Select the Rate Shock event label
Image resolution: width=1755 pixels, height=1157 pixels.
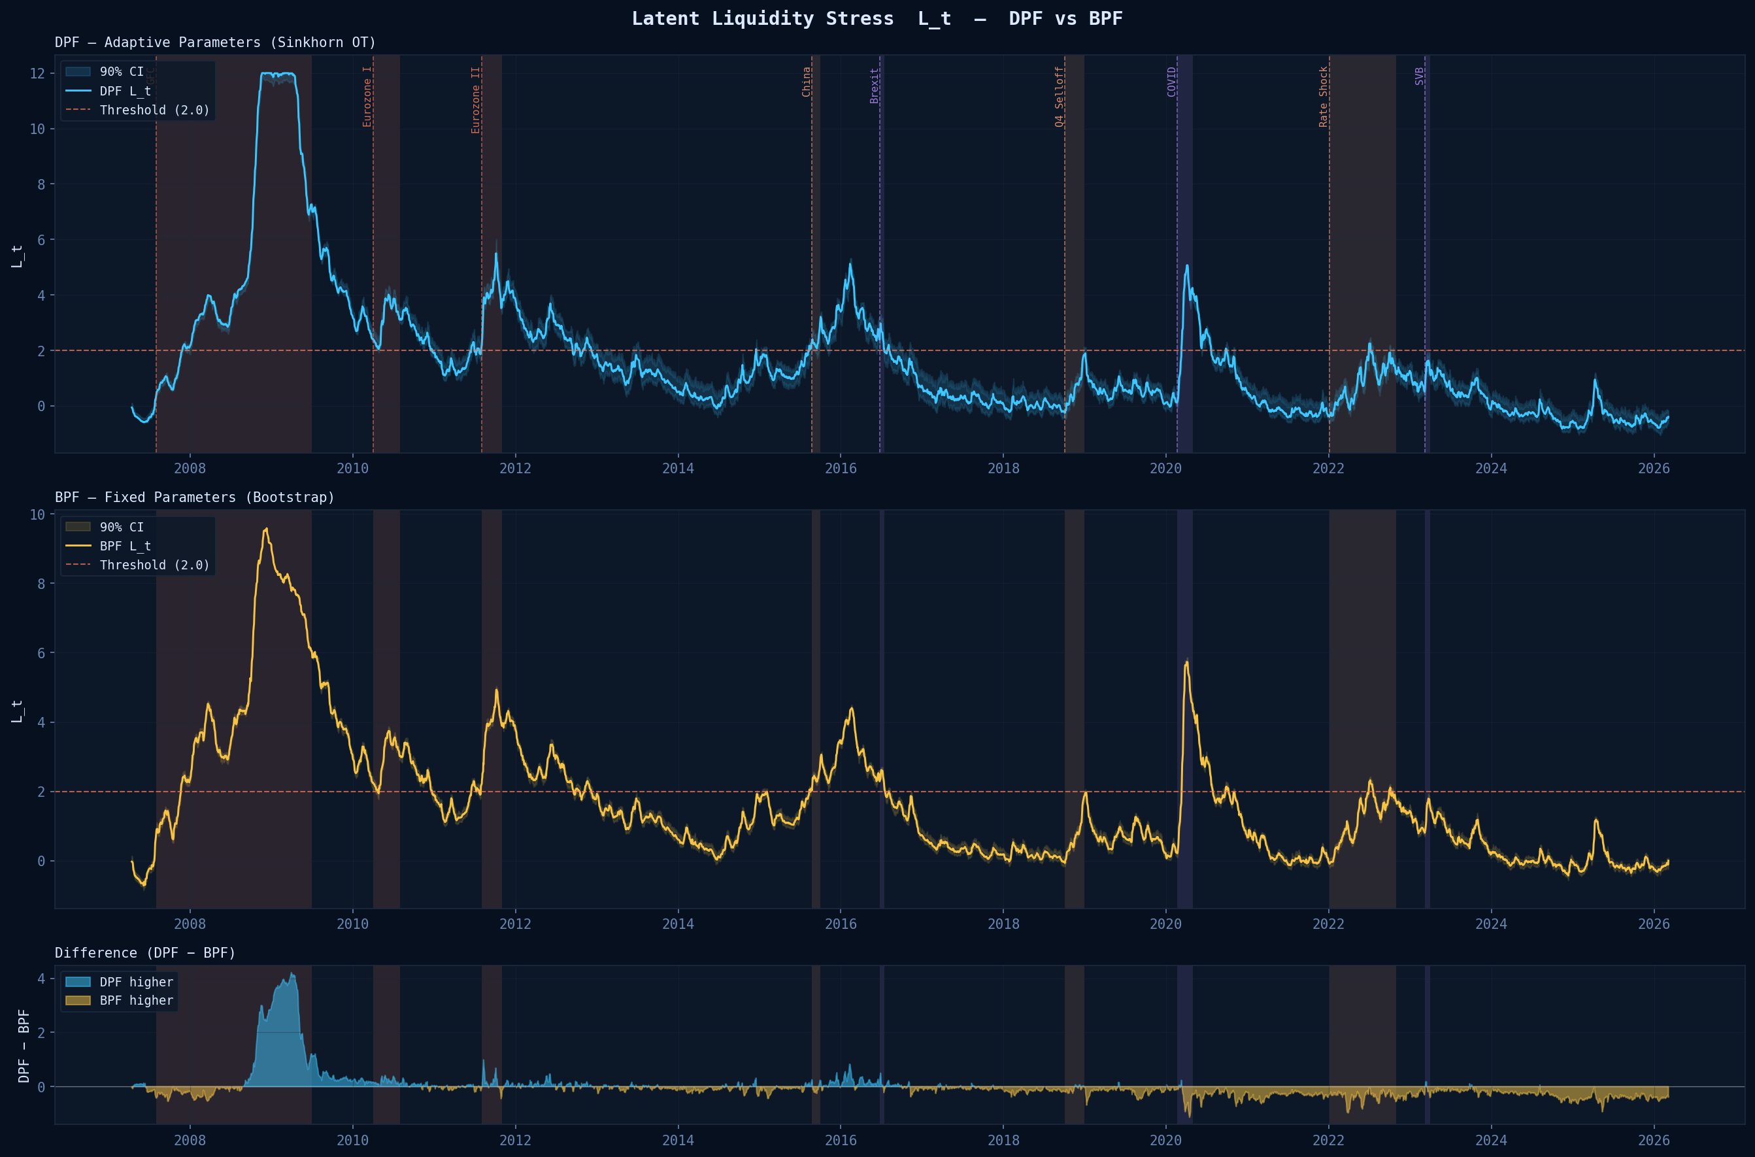(1324, 97)
